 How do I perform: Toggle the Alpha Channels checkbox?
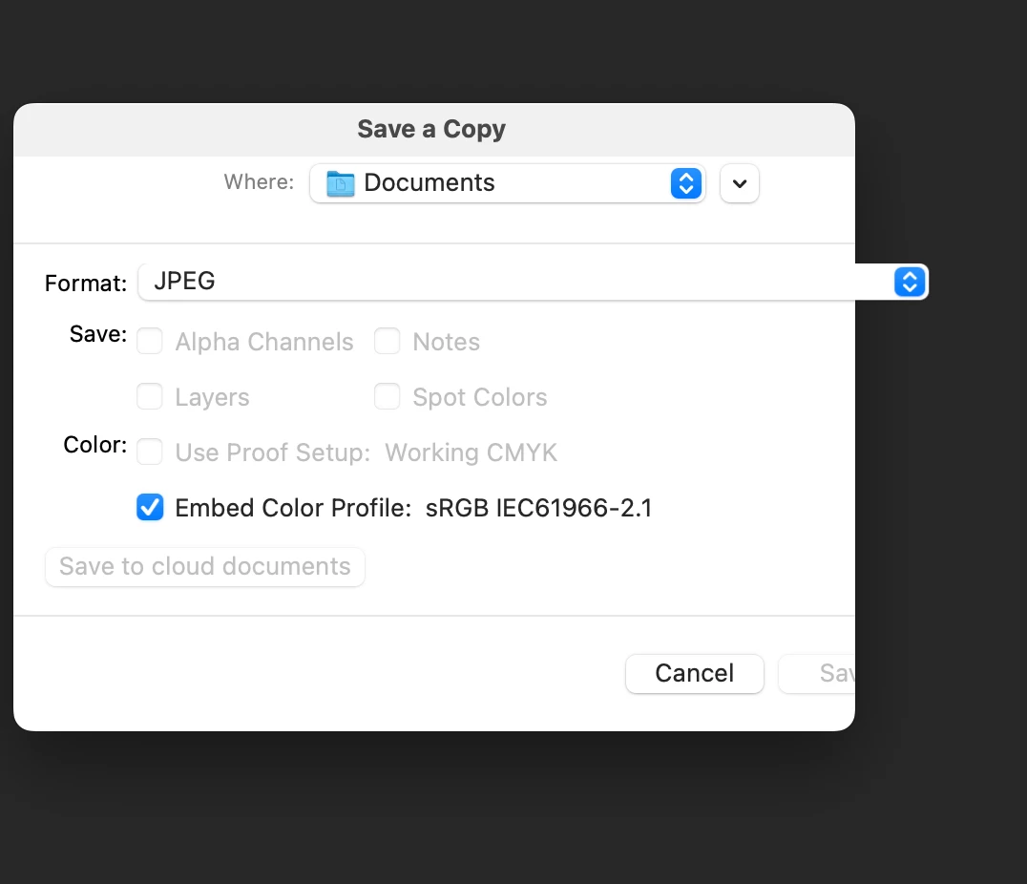[149, 342]
